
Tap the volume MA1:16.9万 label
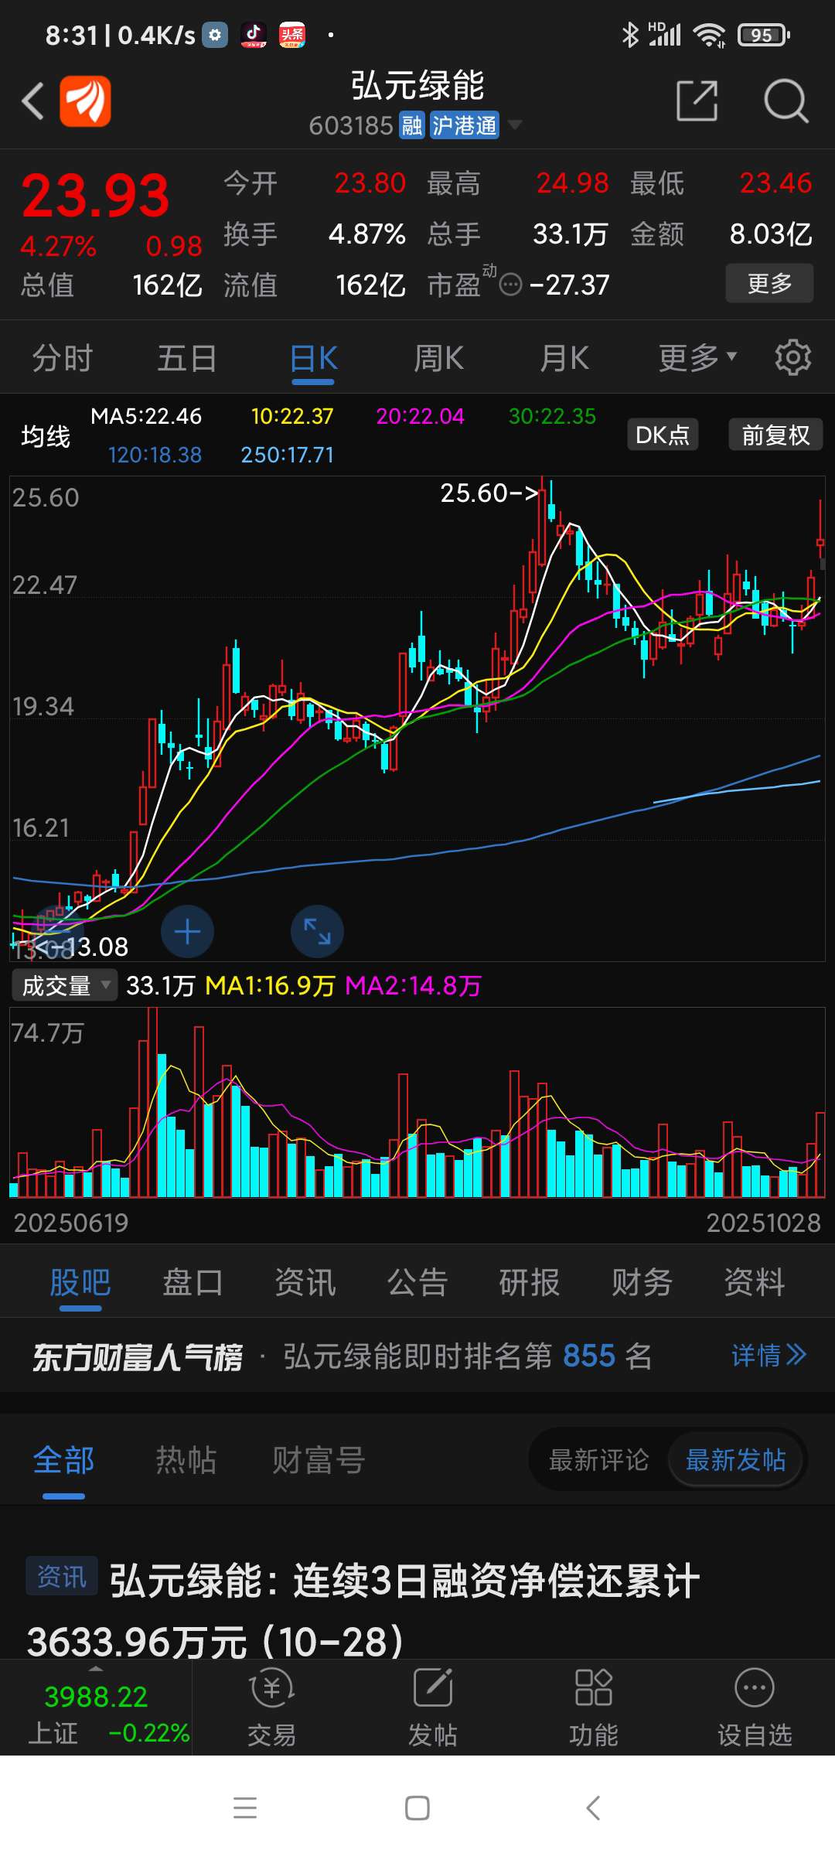click(x=270, y=985)
